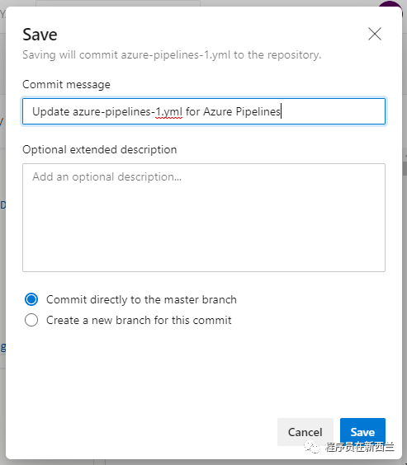The image size is (407, 465).
Task: Click the purple user avatar behind dialog
Action: point(392,4)
